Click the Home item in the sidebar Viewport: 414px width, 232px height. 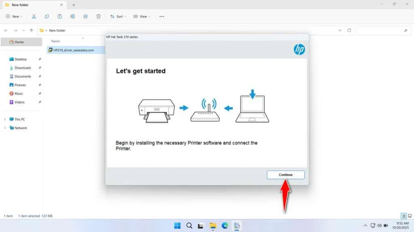(x=19, y=41)
